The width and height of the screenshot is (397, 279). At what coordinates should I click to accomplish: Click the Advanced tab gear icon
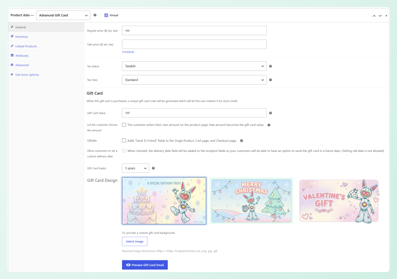click(12, 65)
